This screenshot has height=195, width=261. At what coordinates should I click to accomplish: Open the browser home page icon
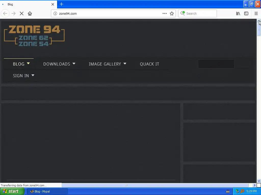(30, 13)
